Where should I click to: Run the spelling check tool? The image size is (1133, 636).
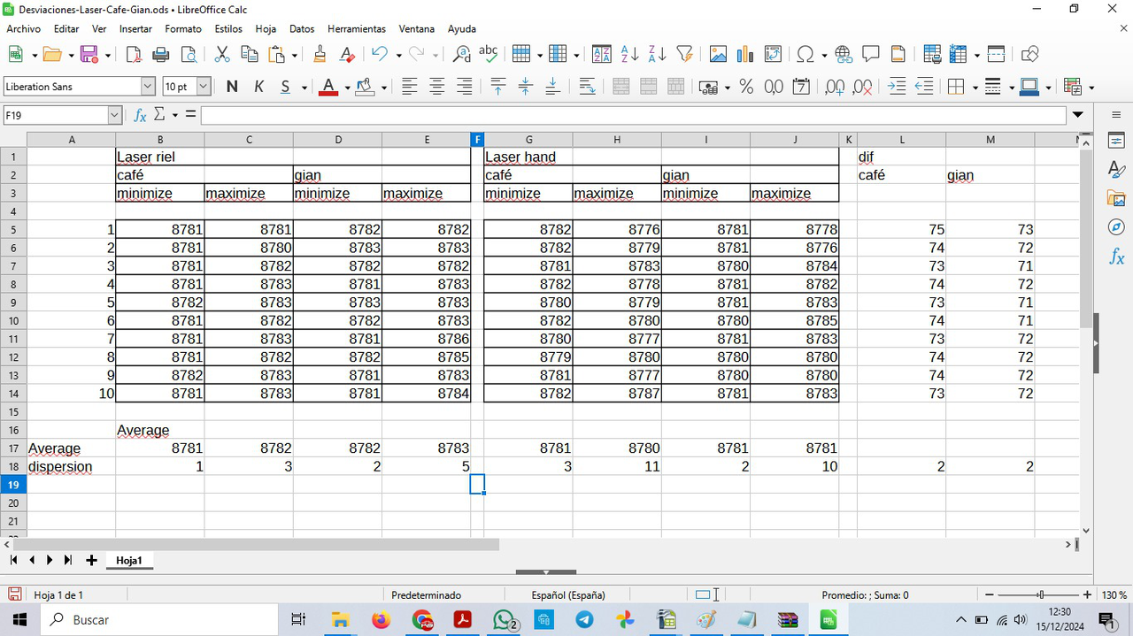click(489, 55)
